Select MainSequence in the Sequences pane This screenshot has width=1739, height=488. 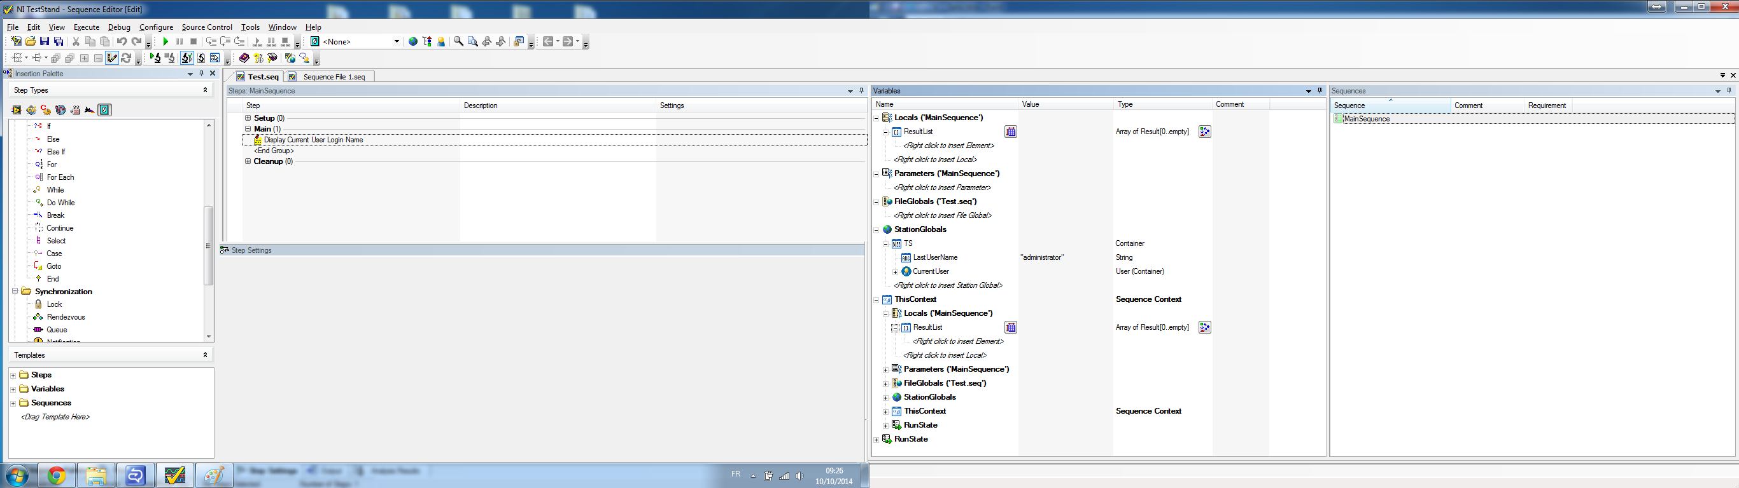(1367, 119)
